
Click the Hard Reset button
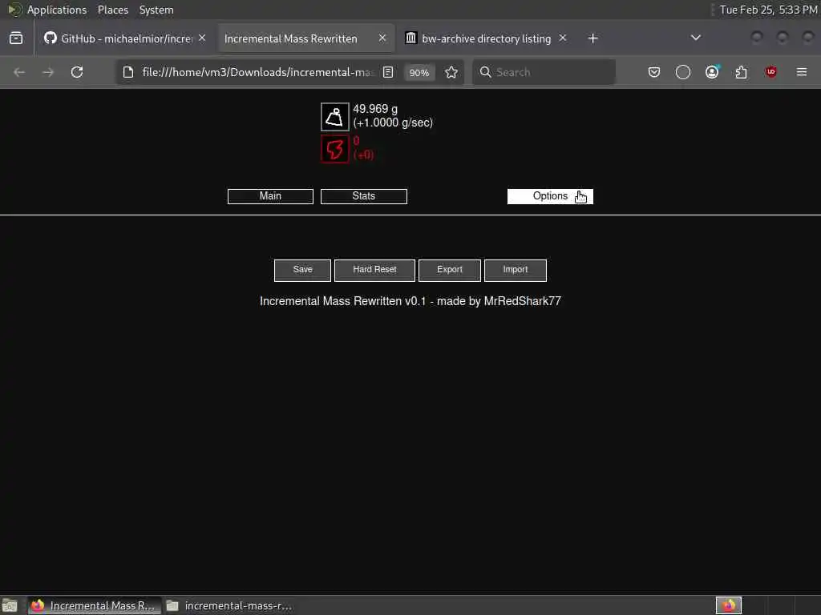[374, 270]
